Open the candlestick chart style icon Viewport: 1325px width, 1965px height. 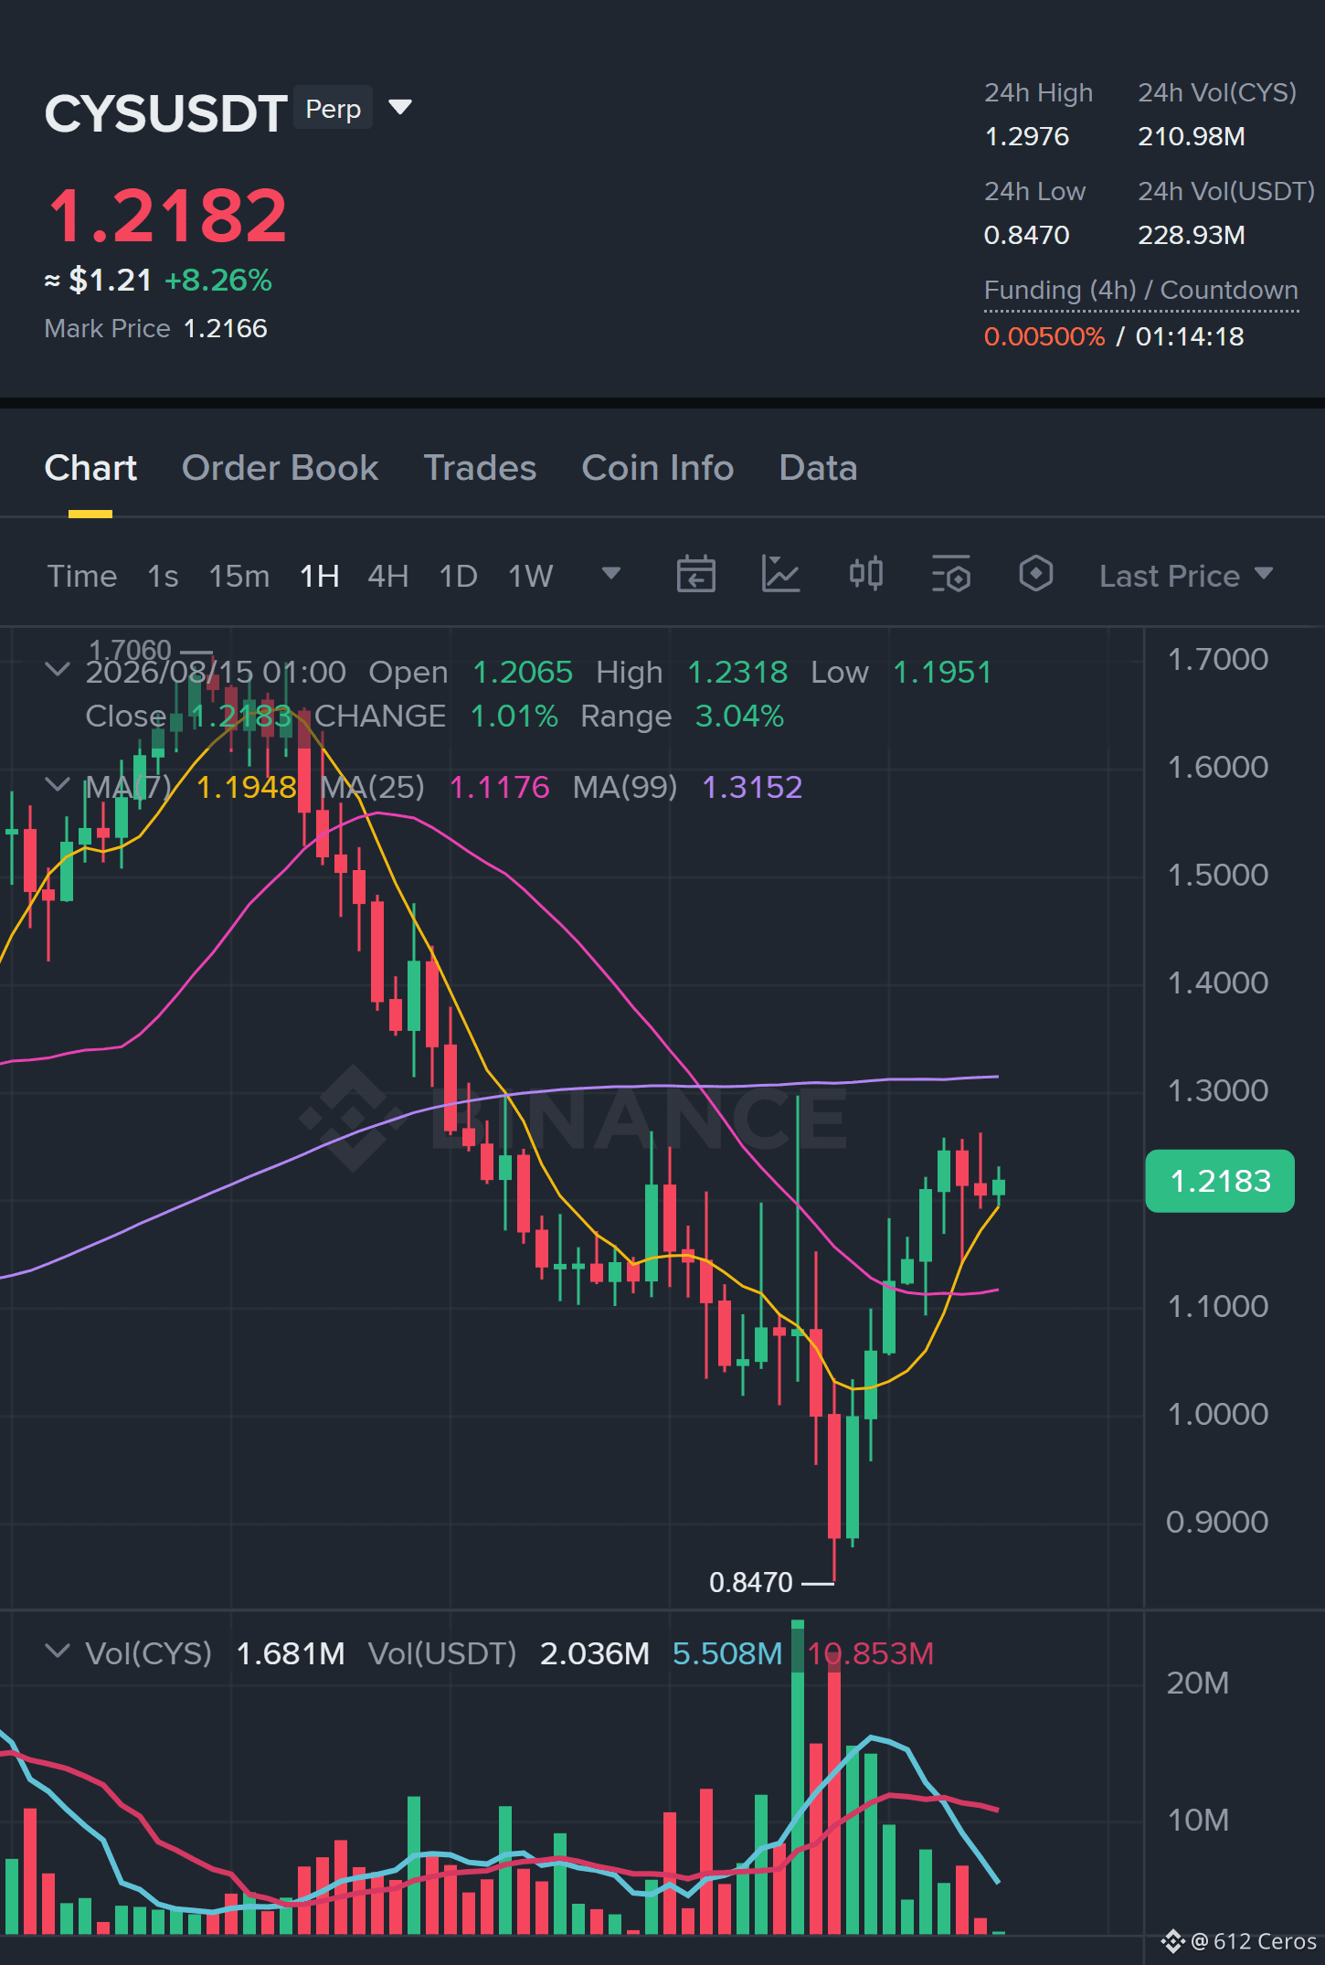click(x=865, y=575)
